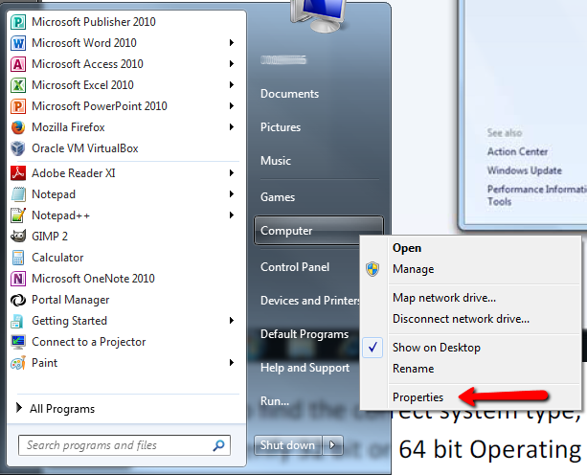
Task: Click the Notepad icon
Action: [18, 194]
